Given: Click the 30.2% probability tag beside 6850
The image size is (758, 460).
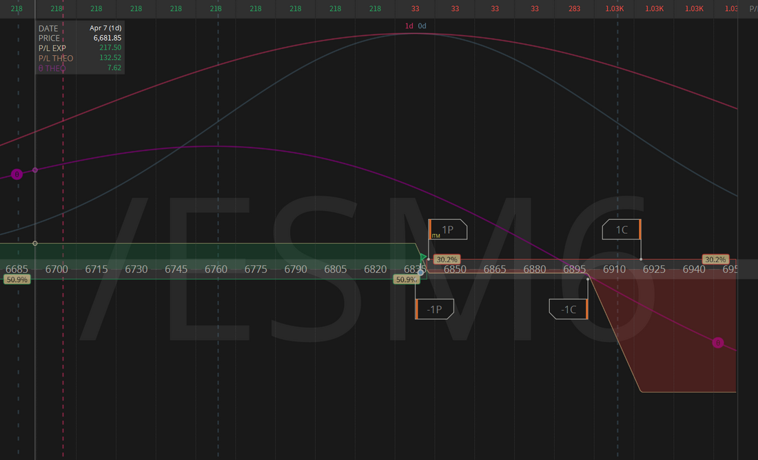Looking at the screenshot, I should pyautogui.click(x=447, y=260).
